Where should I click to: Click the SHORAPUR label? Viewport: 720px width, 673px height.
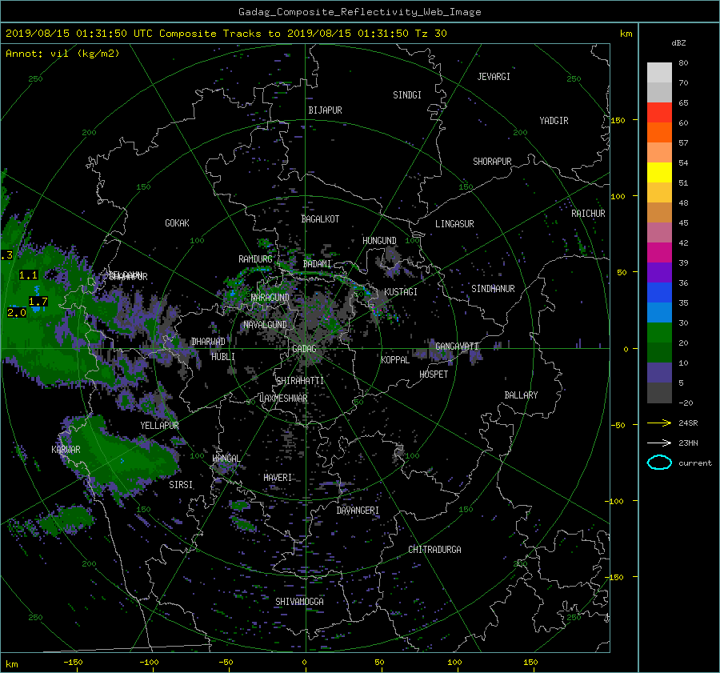[x=492, y=162]
